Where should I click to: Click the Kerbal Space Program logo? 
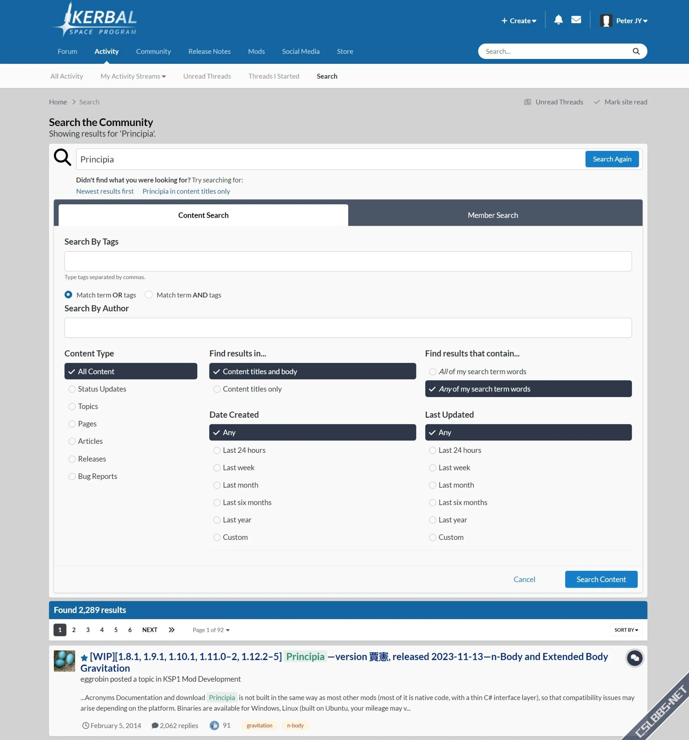94,20
